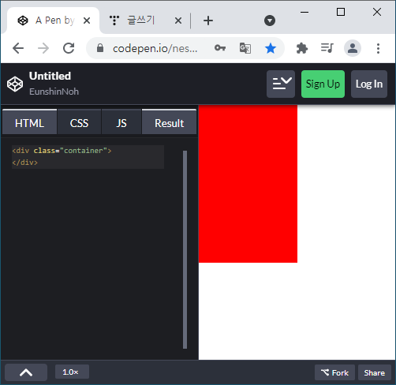
Task: Open the 1.0x zoom scale selector
Action: pos(72,372)
